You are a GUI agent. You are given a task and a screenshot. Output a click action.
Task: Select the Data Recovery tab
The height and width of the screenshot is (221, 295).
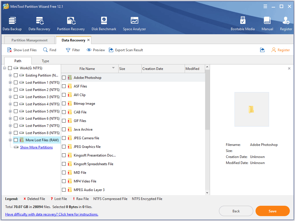73,40
